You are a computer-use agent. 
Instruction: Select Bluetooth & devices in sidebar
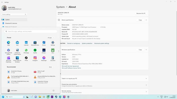(x=14, y=23)
